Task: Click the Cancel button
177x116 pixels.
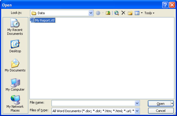Action: click(161, 111)
